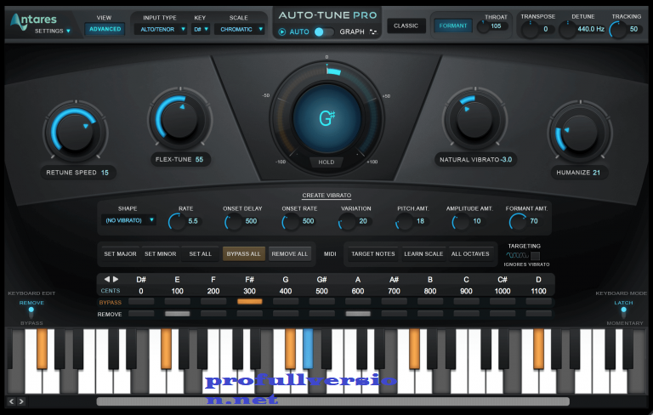The height and width of the screenshot is (415, 653).
Task: Flip the Keyboard Mode Latch/Momentary switch
Action: pos(623,312)
